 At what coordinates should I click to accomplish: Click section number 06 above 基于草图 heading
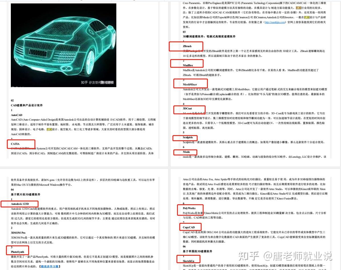pos(184,247)
